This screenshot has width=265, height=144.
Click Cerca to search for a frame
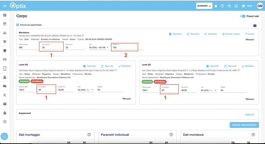point(249,34)
